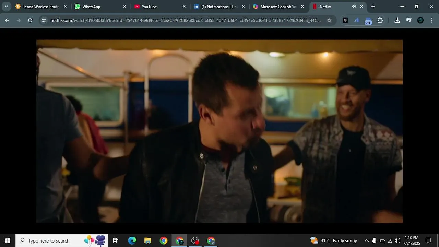Open the first Google Chrome taskbar icon
This screenshot has width=439, height=247.
(x=164, y=240)
